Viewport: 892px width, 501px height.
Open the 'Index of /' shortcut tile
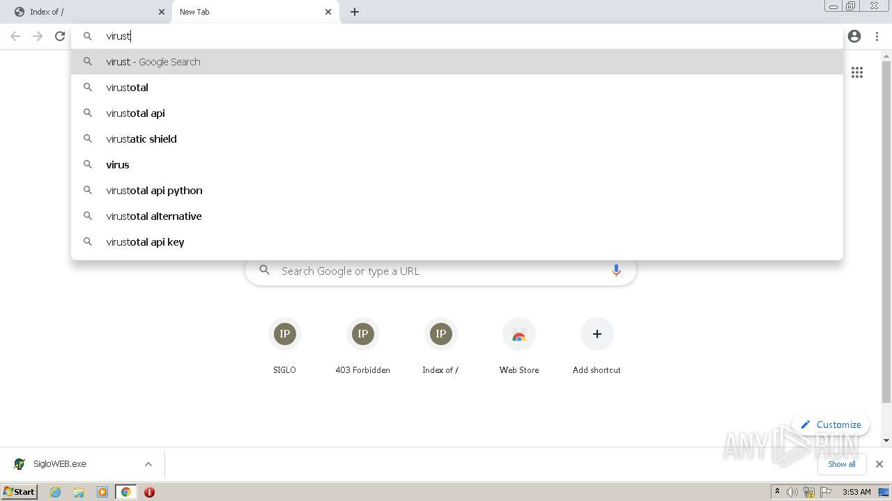point(440,346)
